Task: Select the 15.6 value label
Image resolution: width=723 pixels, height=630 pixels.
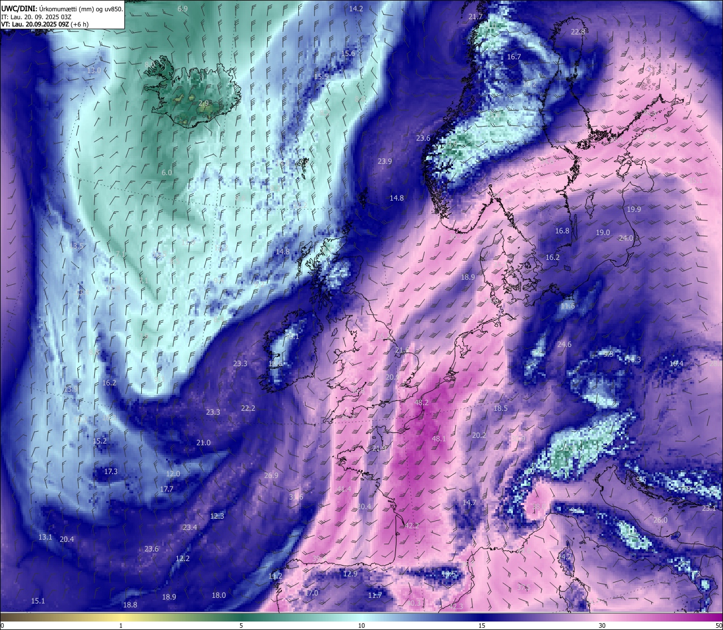Action: [x=349, y=54]
